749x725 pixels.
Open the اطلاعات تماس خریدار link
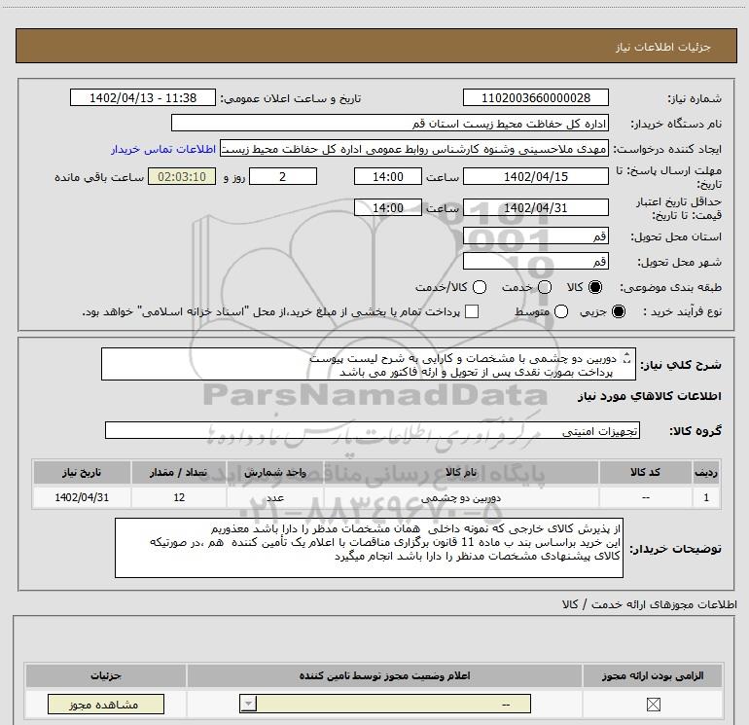(163, 149)
